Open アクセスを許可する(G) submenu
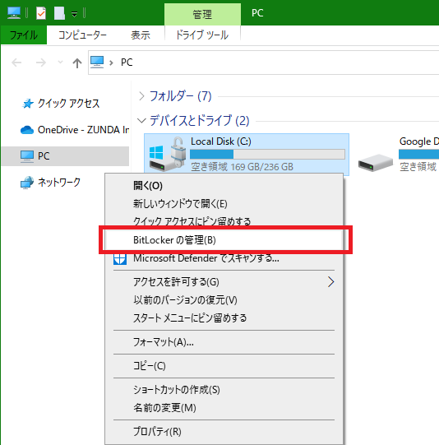The height and width of the screenshot is (445, 439). click(224, 282)
